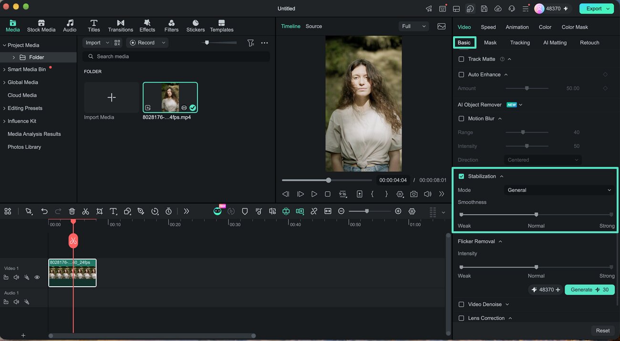Click the Stabilization Smoothness slider handle
Viewport: 620px width, 341px height.
pos(536,215)
